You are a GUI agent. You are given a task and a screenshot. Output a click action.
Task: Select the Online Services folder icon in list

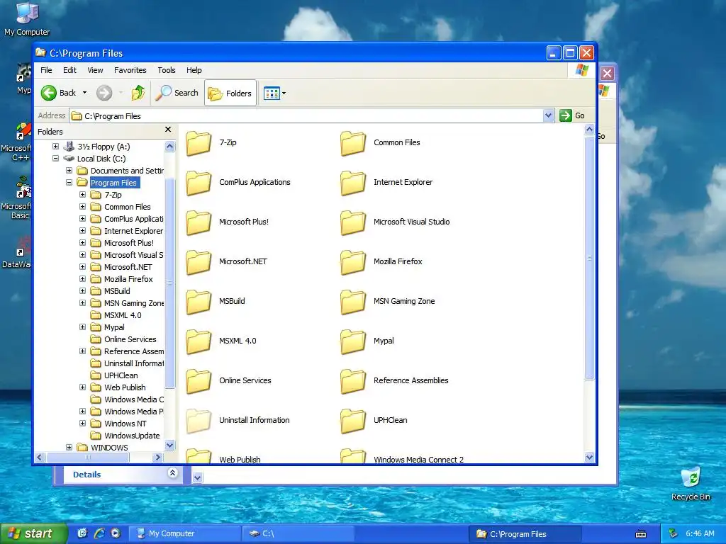coord(199,380)
